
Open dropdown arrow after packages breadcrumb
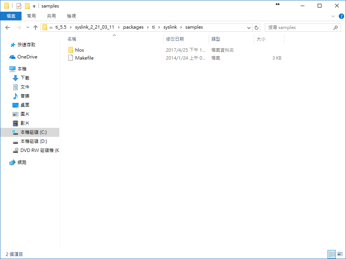(148, 28)
